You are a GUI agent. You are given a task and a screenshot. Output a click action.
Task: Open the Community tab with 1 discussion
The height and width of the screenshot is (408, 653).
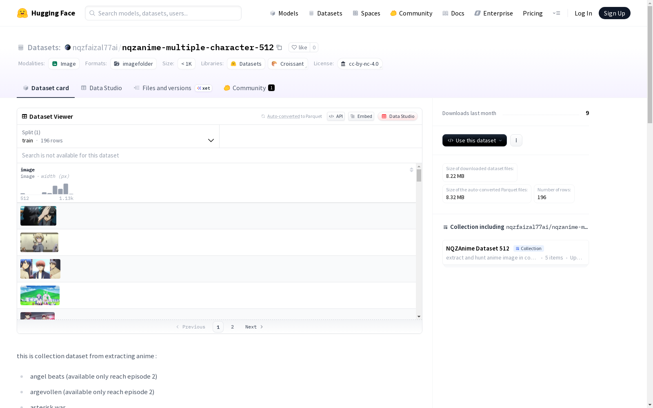click(x=249, y=88)
